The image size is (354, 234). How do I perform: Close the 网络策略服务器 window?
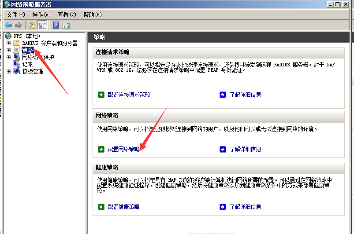(x=346, y=4)
